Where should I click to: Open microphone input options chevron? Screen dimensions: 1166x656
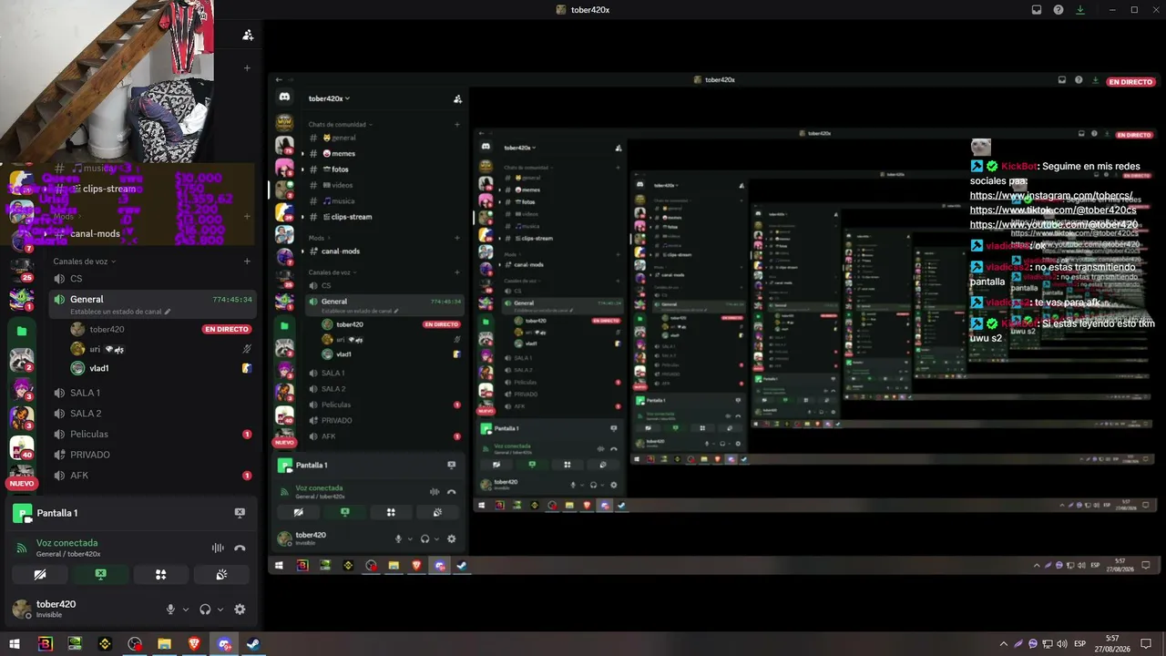coord(186,610)
